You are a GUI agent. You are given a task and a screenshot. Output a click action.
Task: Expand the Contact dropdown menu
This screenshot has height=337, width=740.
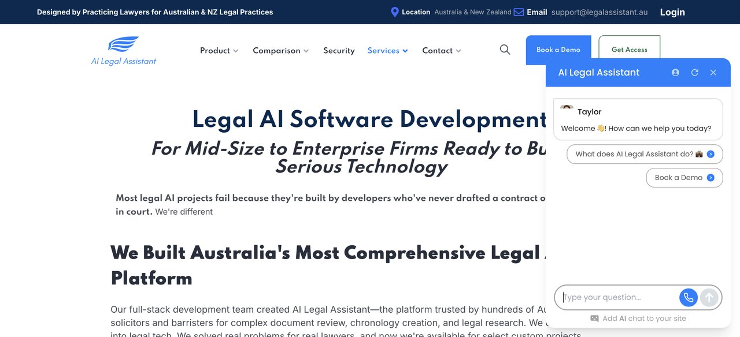(x=442, y=51)
